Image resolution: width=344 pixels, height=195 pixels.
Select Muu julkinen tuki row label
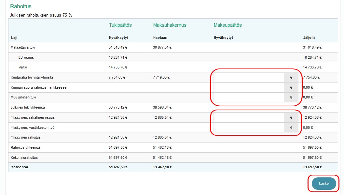click(23, 97)
